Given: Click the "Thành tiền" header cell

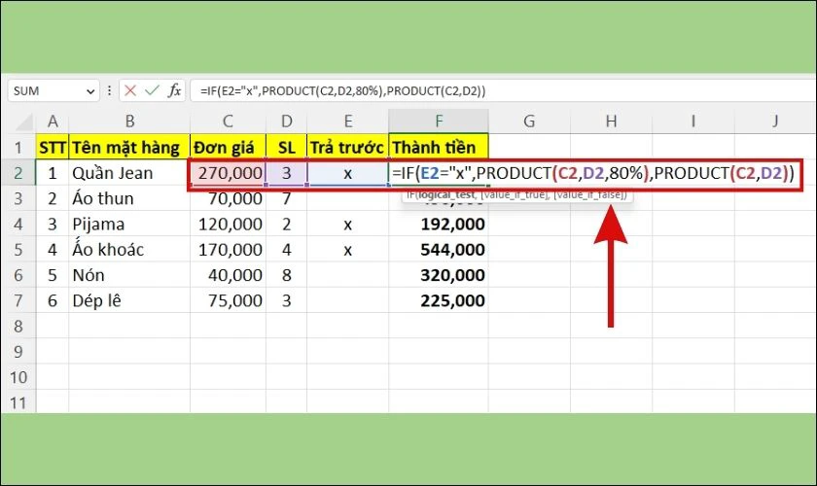Looking at the screenshot, I should pos(439,148).
